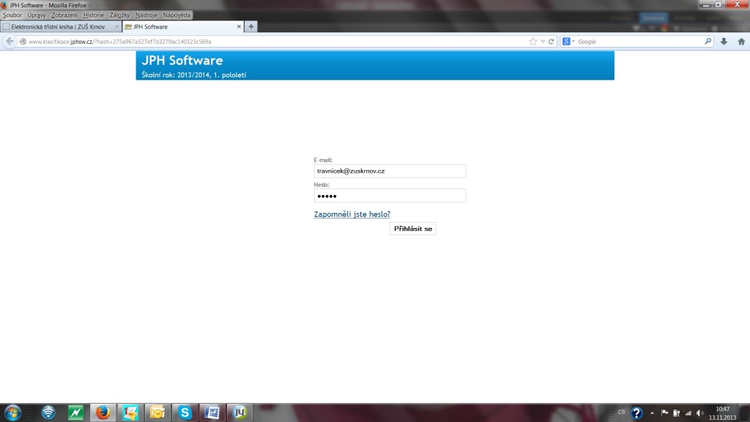Focus the Heslo password field
Screen dimensions: 750x422
point(390,196)
